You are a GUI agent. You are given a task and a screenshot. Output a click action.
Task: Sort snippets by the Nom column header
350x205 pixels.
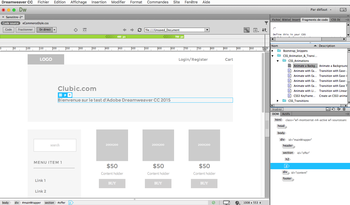(x=294, y=46)
